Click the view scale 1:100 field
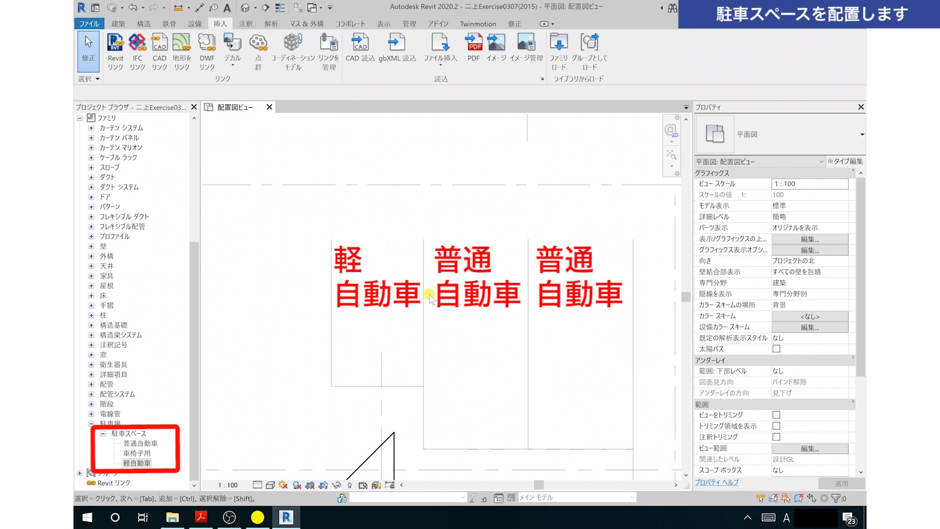Screen dimensions: 940x529 [x=809, y=184]
